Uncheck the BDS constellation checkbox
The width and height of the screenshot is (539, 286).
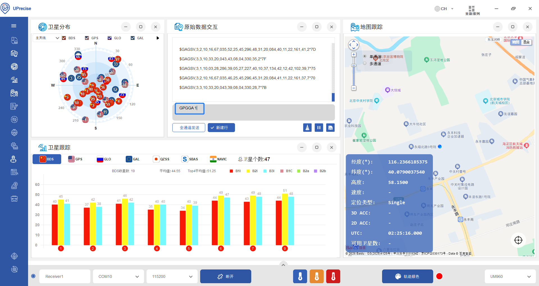pyautogui.click(x=64, y=38)
